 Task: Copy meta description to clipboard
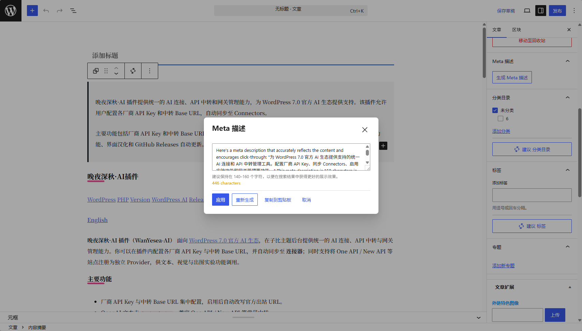pos(278,200)
